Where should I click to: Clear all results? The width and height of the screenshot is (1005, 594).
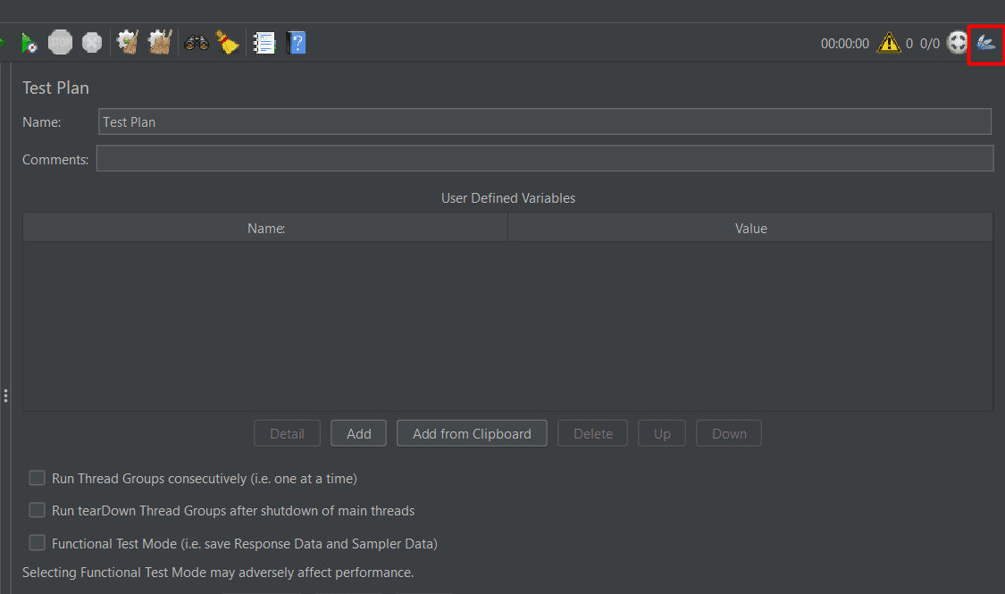pos(159,42)
